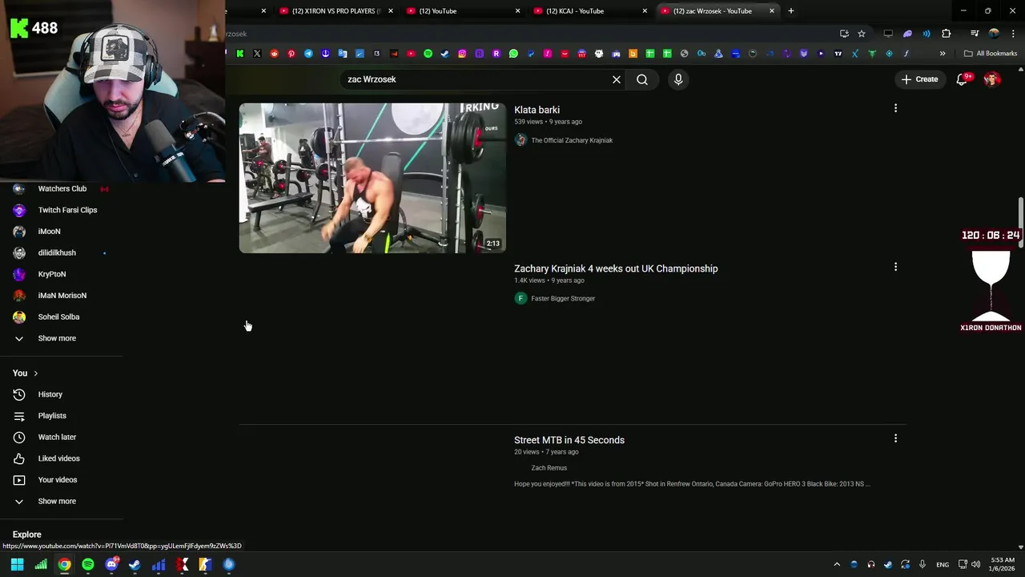Open the Spotify bookmark in bookmarks bar
The width and height of the screenshot is (1025, 577).
[428, 54]
